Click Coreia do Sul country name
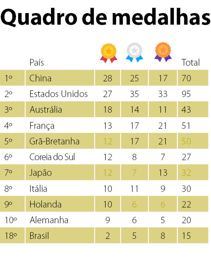The width and height of the screenshot is (211, 262). 52,157
